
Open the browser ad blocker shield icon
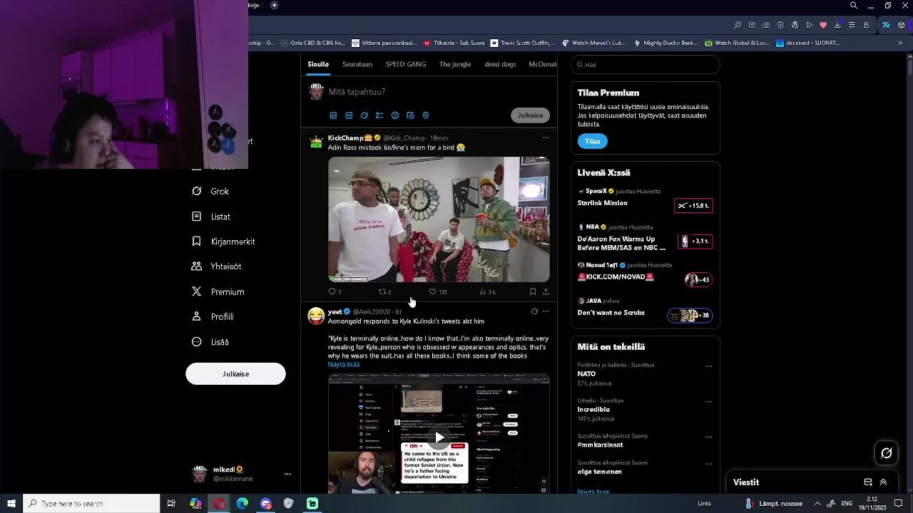pyautogui.click(x=780, y=25)
